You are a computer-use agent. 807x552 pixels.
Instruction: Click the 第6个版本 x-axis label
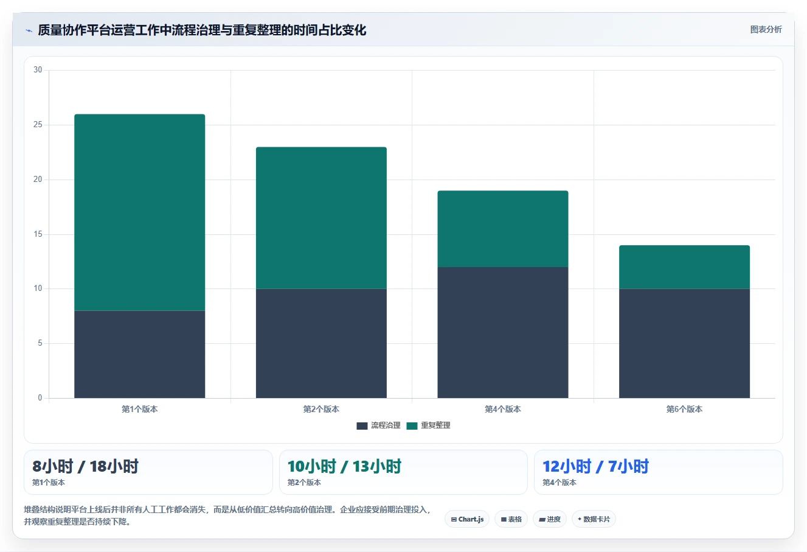pos(684,409)
